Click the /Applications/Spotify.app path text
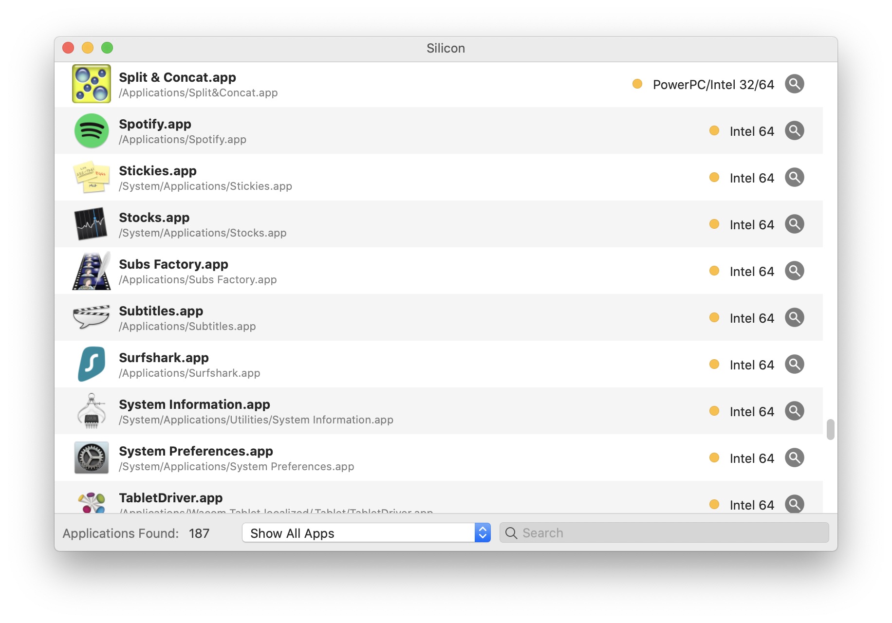892x623 pixels. [x=183, y=140]
